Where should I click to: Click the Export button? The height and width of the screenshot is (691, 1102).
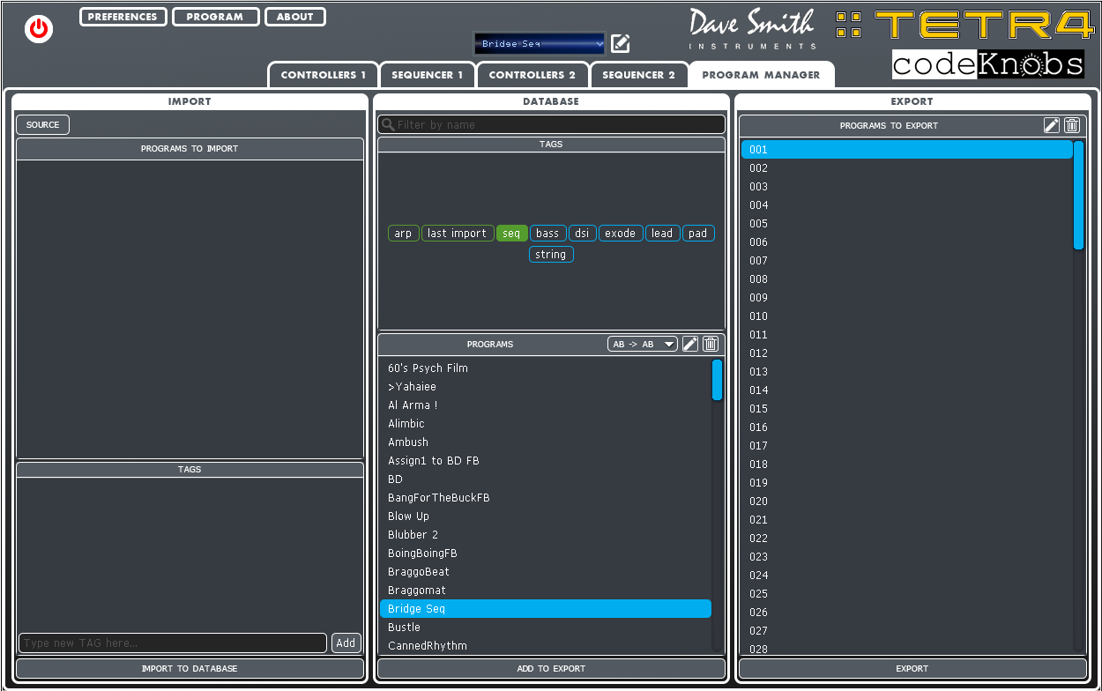tap(912, 669)
